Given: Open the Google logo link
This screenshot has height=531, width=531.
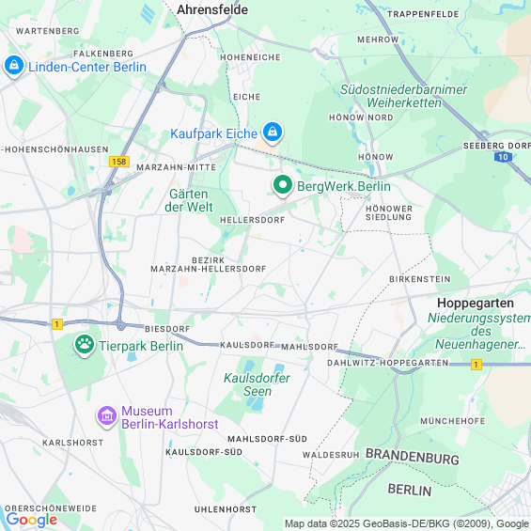Looking at the screenshot, I should click(x=32, y=520).
